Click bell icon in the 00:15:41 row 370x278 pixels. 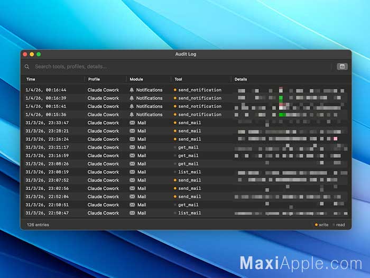[x=132, y=106]
